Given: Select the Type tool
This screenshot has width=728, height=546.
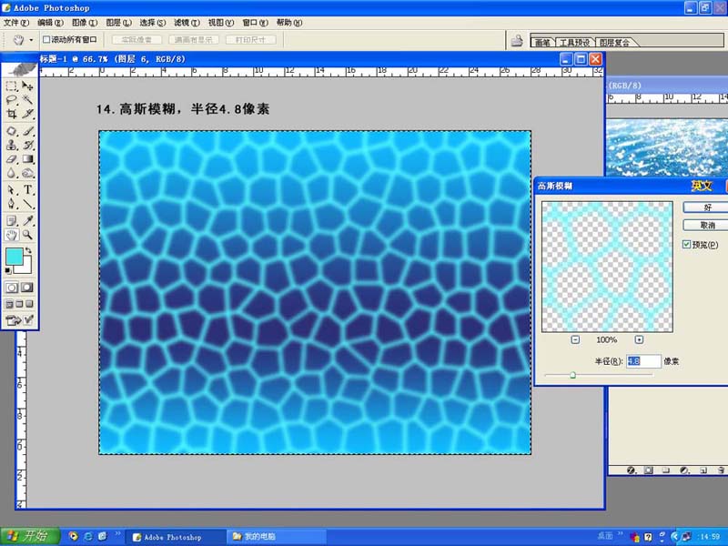Looking at the screenshot, I should (27, 190).
